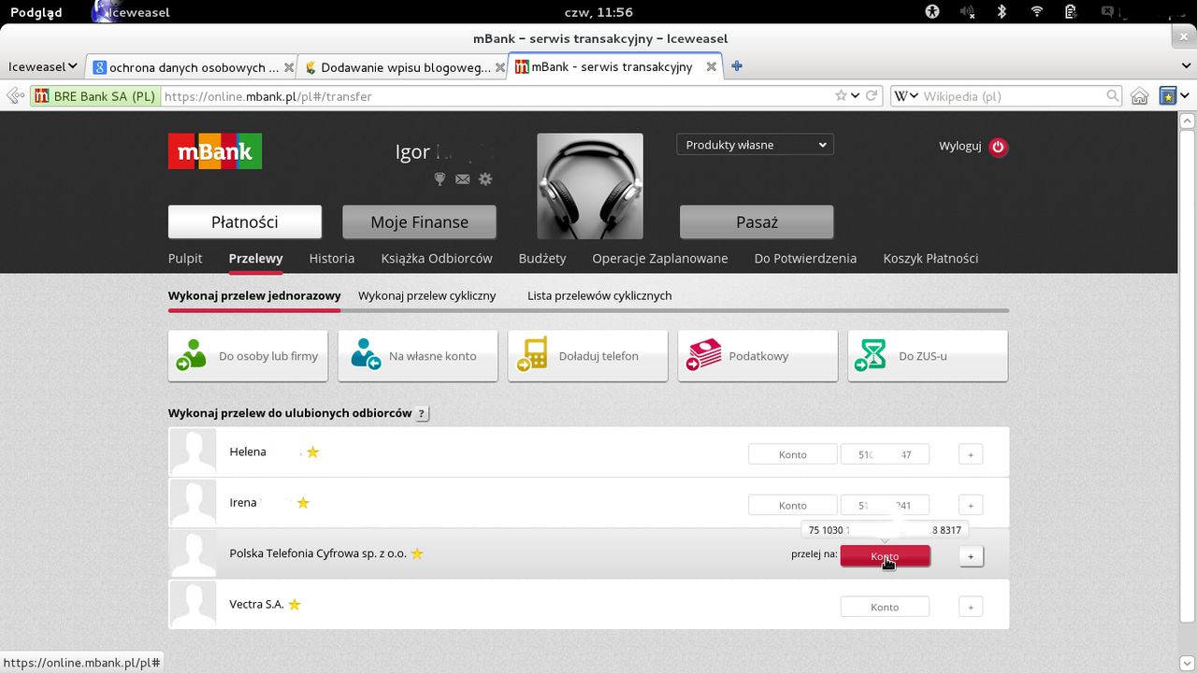
Task: Open the Produkty własne dropdown
Action: tap(755, 145)
